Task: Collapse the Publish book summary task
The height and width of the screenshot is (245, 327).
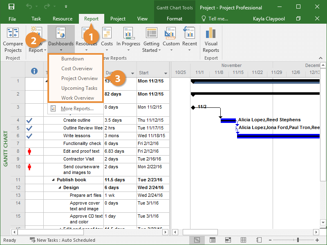Action: [x=53, y=180]
